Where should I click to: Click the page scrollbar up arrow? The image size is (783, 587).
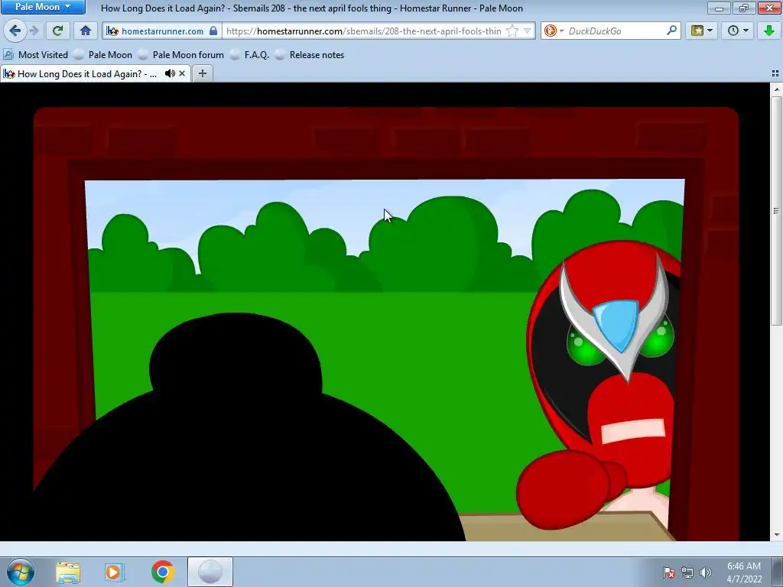[x=776, y=90]
